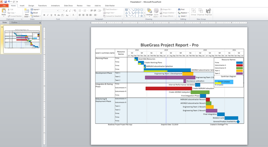Select the 5-Point Star shape in the gallery
Image resolution: width=268 pixels, height=147 pixels.
pyautogui.click(x=141, y=16)
